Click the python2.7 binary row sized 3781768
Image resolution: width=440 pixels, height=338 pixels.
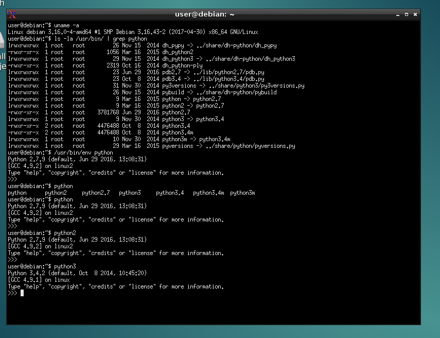(x=99, y=113)
